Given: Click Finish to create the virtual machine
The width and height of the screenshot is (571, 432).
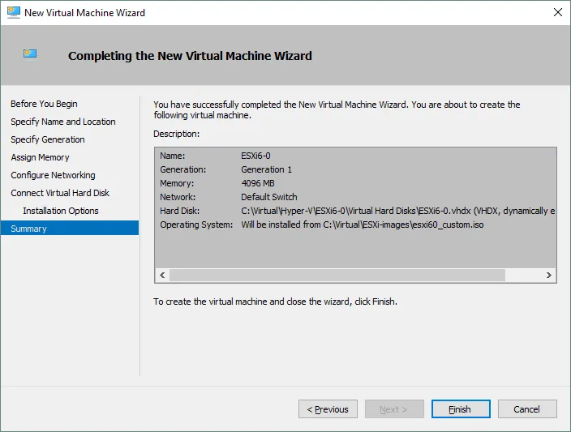Looking at the screenshot, I should point(460,409).
